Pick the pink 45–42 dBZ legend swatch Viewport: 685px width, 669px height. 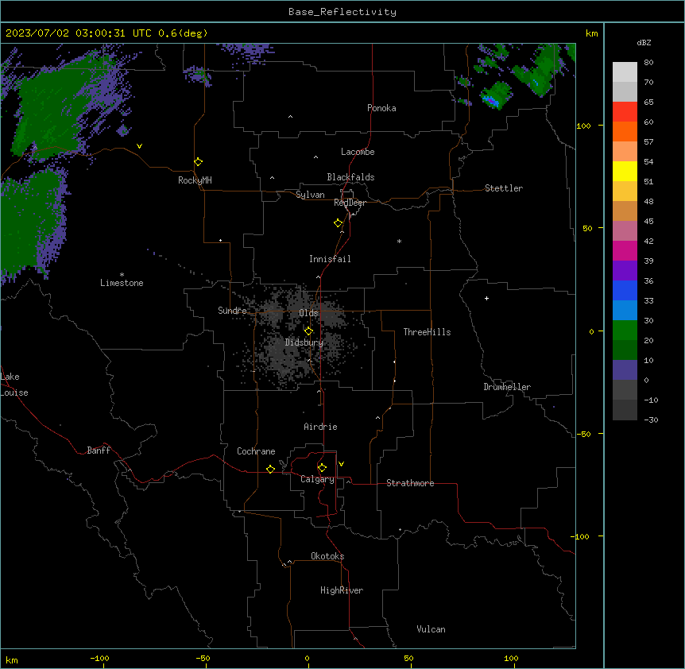[x=625, y=230]
